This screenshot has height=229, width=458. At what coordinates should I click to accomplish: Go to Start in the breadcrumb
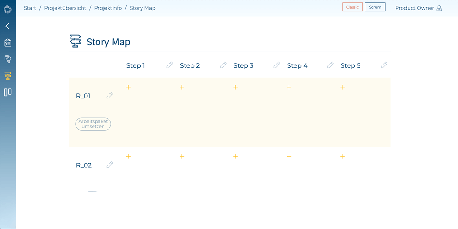[30, 8]
